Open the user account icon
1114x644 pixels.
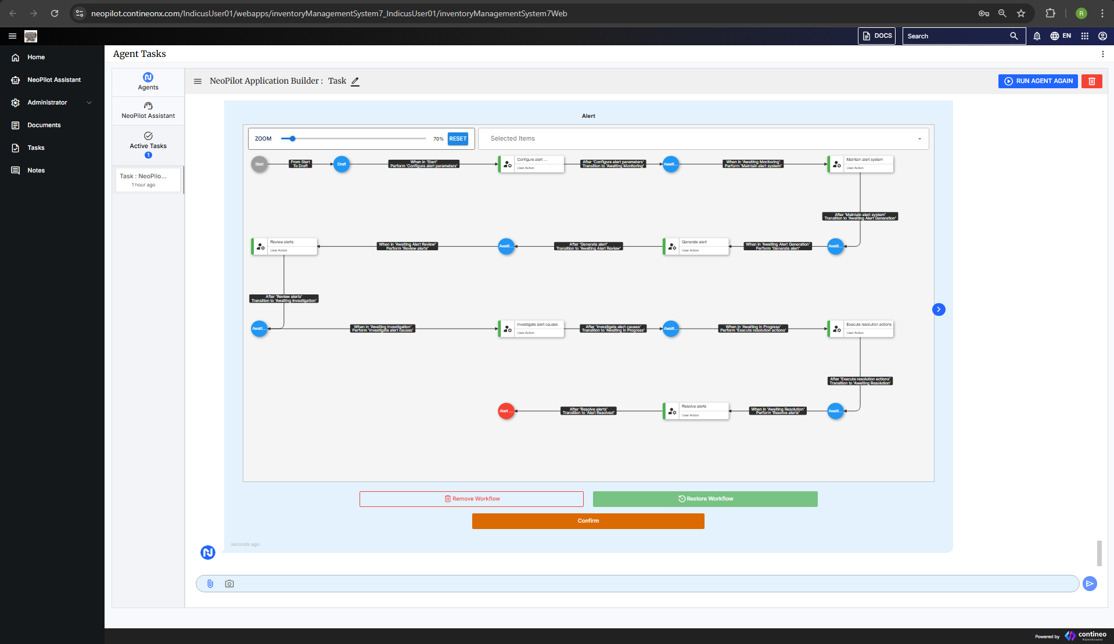pos(1102,36)
